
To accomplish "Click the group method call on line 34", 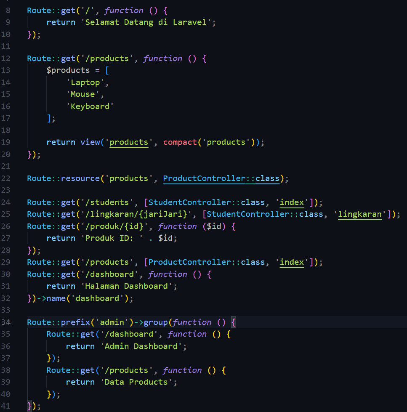I will coord(156,322).
